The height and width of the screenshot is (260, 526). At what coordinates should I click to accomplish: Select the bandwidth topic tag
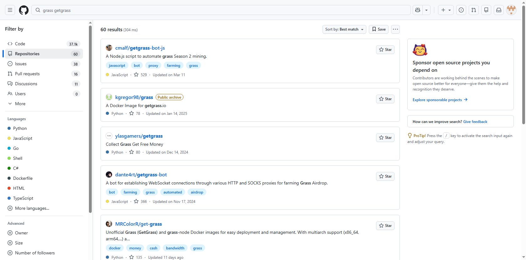coord(175,248)
